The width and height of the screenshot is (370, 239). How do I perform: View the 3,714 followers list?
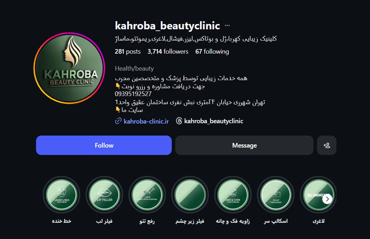point(168,52)
